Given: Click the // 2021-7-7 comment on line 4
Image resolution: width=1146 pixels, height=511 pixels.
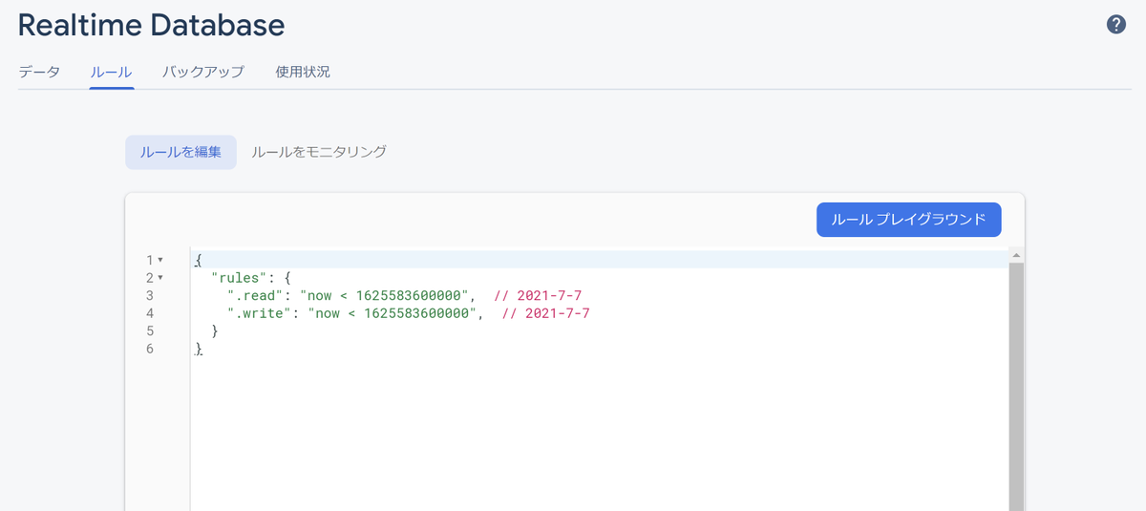Looking at the screenshot, I should point(545,313).
